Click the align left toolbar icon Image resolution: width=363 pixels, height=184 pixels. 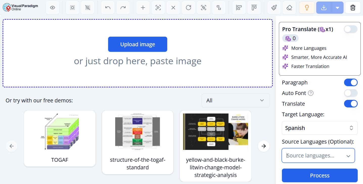click(x=239, y=8)
